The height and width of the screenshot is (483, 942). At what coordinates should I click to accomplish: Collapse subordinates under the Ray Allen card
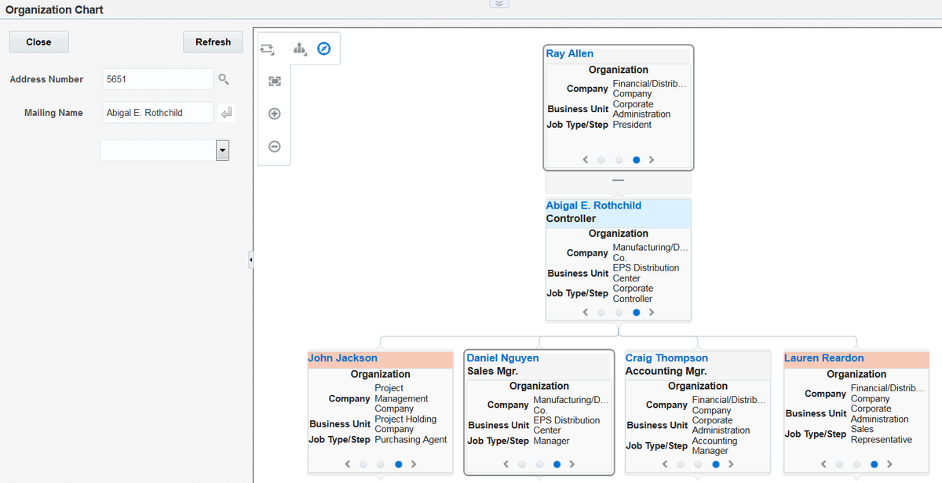click(619, 181)
